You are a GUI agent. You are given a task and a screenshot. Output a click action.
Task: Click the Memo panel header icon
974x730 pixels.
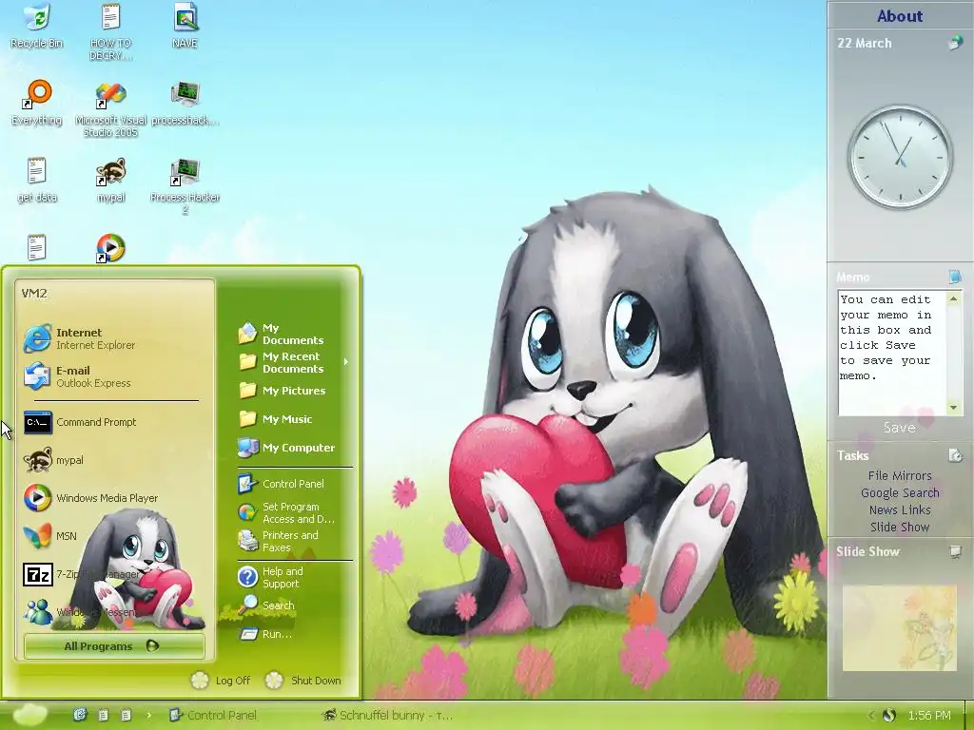955,277
